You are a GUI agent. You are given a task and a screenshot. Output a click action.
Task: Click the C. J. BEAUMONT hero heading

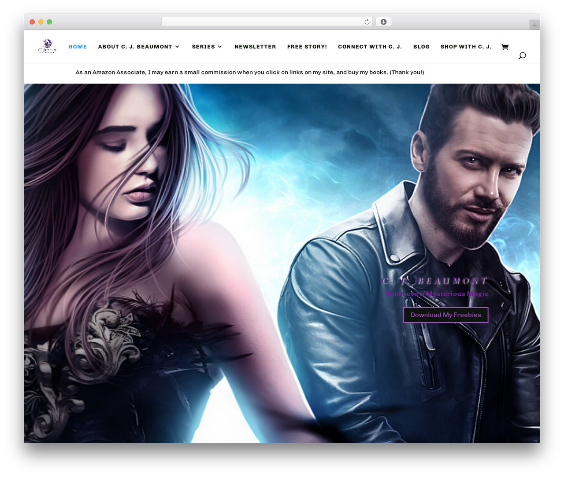tap(434, 281)
